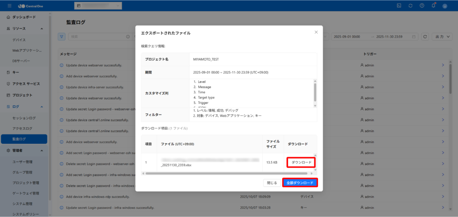This screenshot has height=217, width=458.
Task: Click the 全部ダウンロード button
Action: (300, 183)
